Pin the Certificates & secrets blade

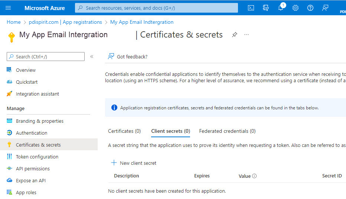(235, 35)
